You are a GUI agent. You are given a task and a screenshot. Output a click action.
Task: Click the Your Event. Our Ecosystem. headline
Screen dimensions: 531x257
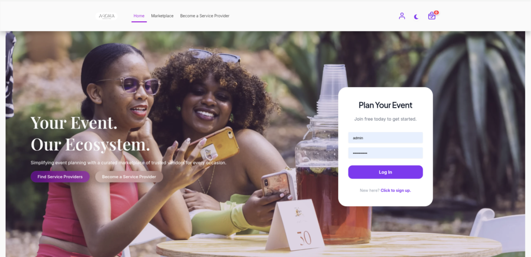[90, 134]
